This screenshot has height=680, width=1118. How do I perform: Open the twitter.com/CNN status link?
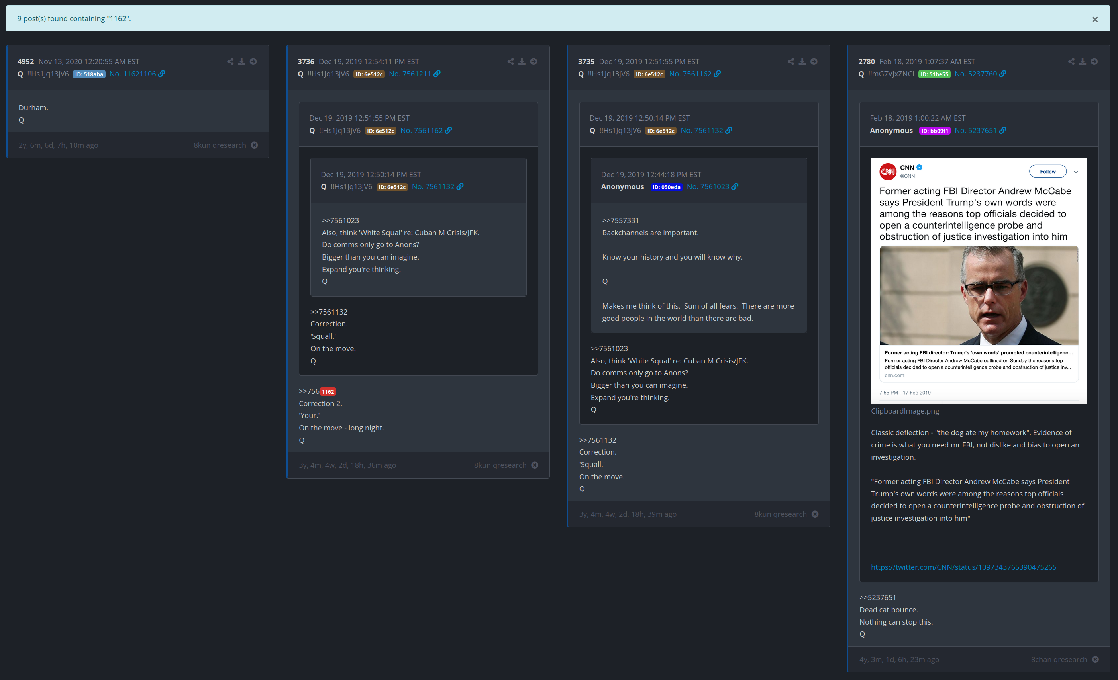pos(963,567)
